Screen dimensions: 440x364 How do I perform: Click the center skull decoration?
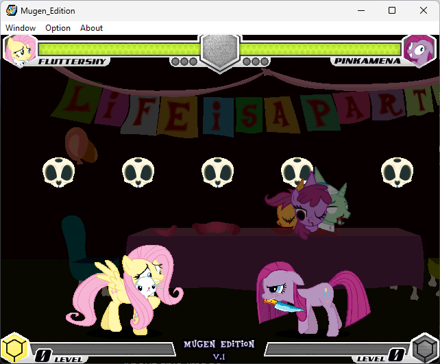tap(217, 172)
